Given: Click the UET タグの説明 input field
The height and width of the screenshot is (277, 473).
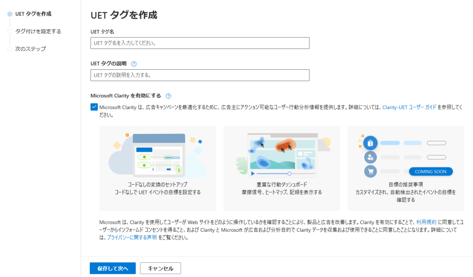Looking at the screenshot, I should [x=200, y=75].
